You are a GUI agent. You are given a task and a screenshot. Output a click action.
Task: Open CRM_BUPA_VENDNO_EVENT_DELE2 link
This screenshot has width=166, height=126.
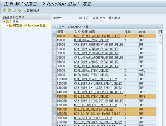point(96,66)
